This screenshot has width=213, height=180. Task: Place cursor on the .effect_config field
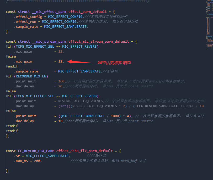pyautogui.click(x=28, y=17)
